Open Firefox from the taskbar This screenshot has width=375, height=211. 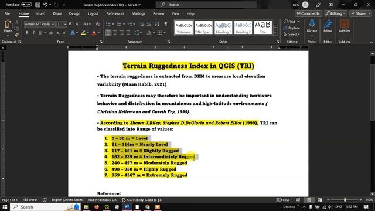pos(97,207)
